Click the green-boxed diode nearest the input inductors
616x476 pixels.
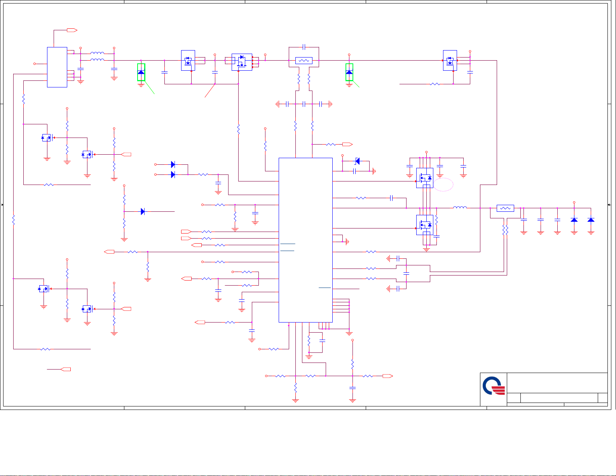coord(141,72)
